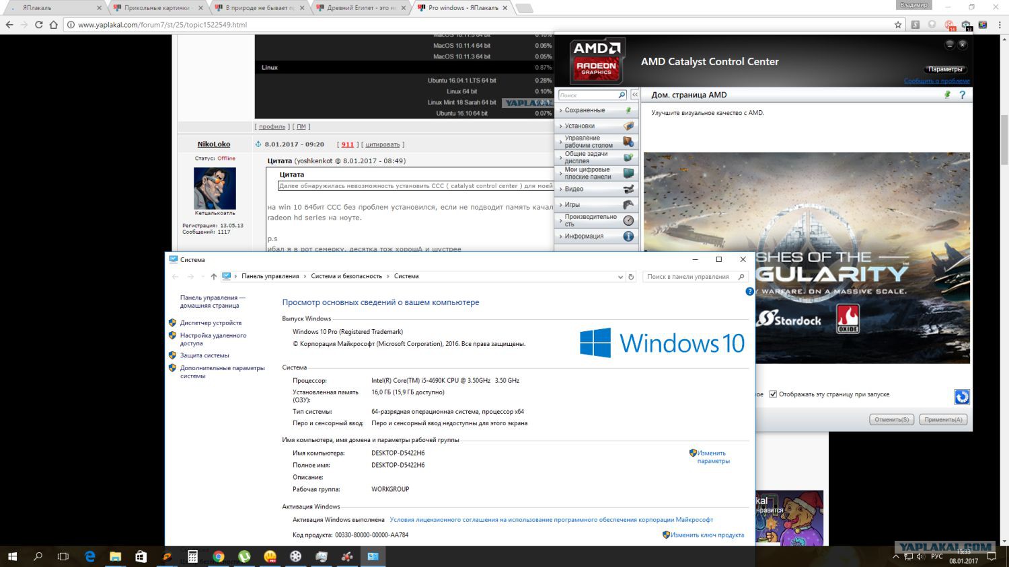Click the blue info icon in AMD sidebar

click(628, 236)
